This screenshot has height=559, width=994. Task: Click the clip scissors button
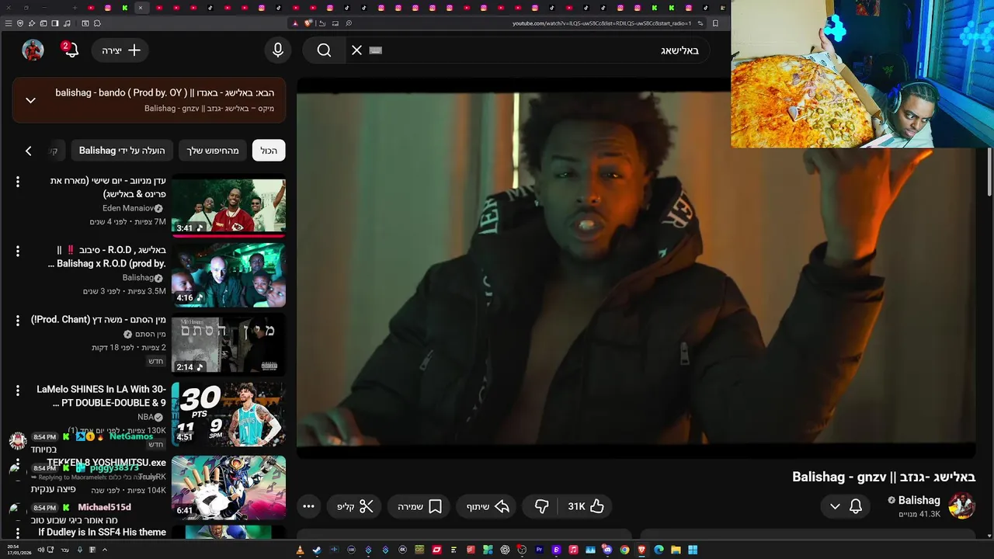point(356,506)
